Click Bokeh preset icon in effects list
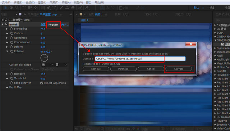 click(x=222, y=44)
